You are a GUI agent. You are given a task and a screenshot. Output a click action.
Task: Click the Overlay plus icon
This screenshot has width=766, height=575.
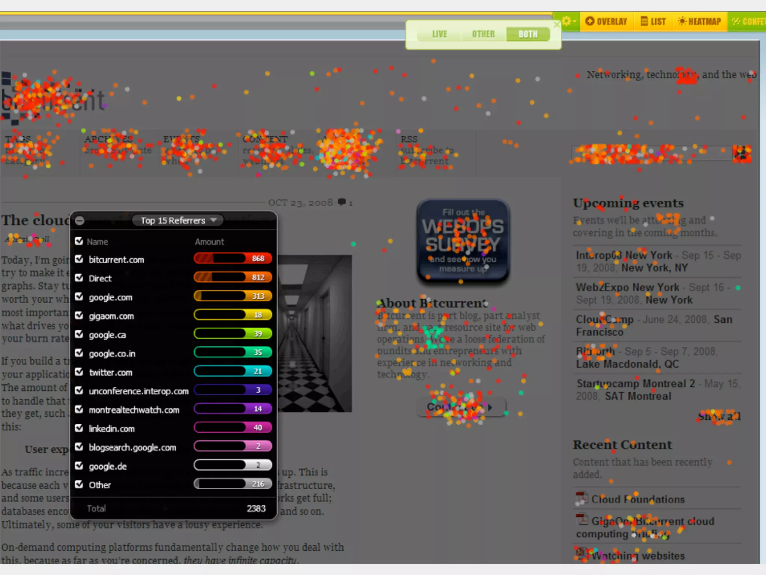pos(590,21)
